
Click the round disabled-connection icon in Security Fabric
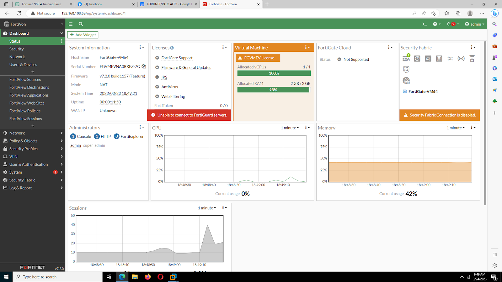(x=406, y=81)
